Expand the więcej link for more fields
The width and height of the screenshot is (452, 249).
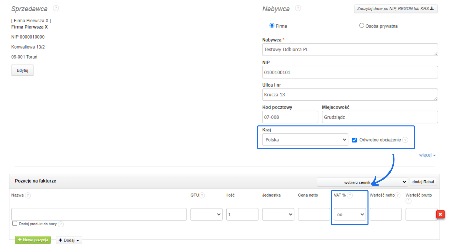point(427,155)
